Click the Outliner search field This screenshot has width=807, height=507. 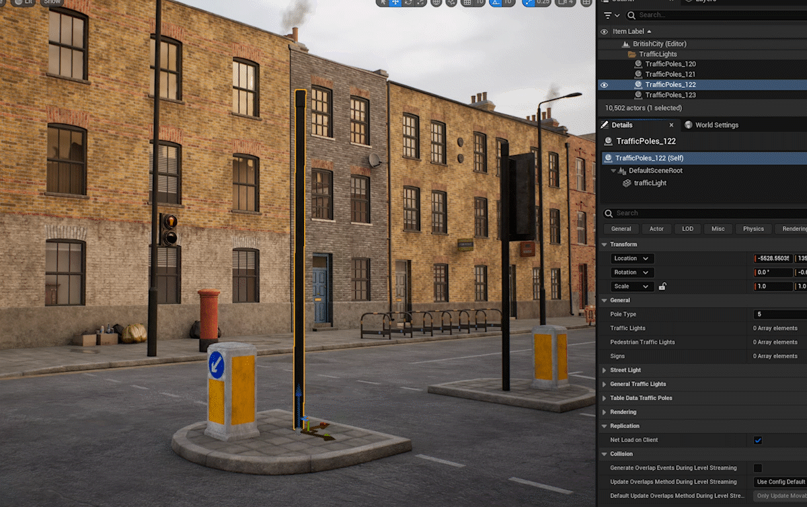pyautogui.click(x=716, y=15)
